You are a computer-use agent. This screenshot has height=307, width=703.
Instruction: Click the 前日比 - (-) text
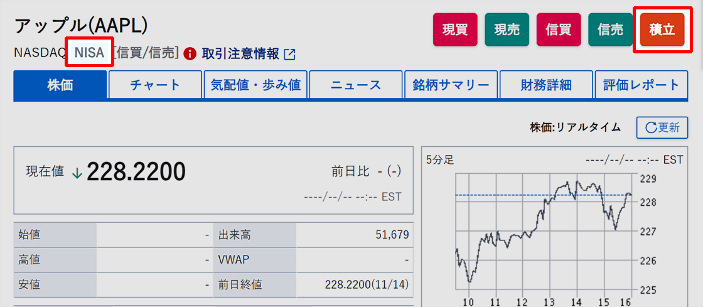coord(367,171)
